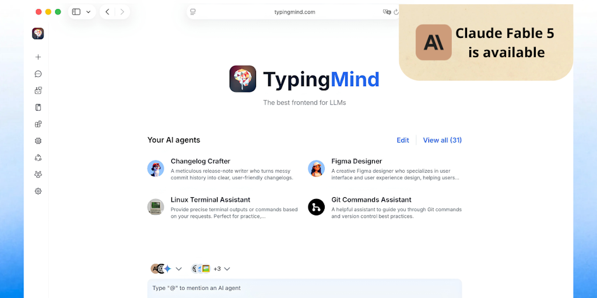Click the Changelog Crafter description text

232,175
